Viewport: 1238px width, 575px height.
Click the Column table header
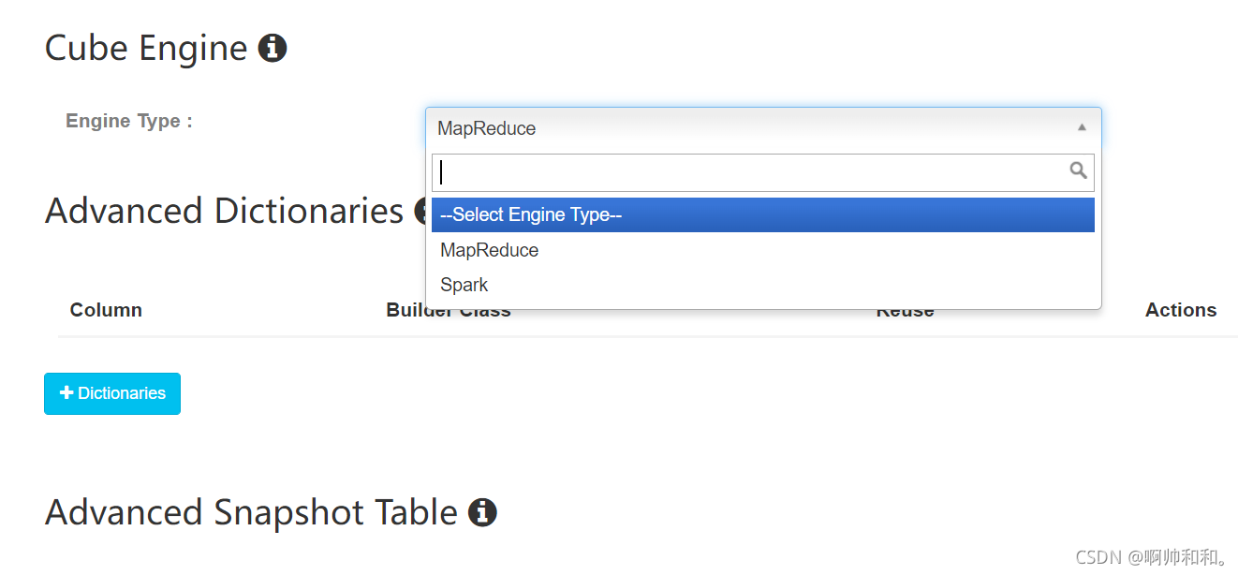(106, 310)
